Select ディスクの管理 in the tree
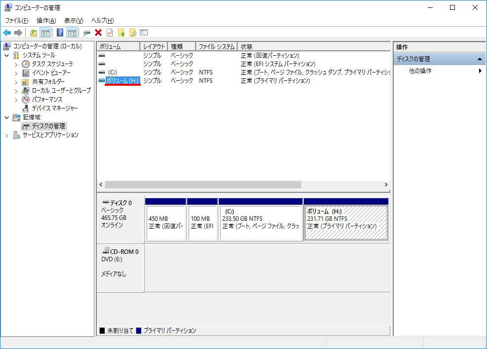This screenshot has height=349, width=487. pos(48,126)
